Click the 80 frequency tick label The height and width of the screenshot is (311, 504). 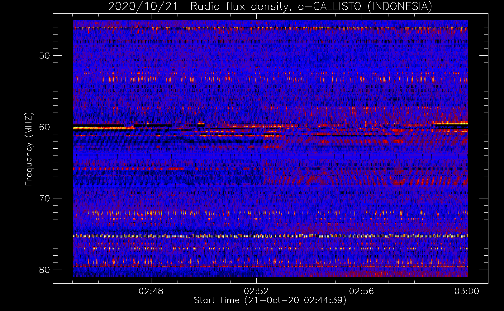coord(45,270)
